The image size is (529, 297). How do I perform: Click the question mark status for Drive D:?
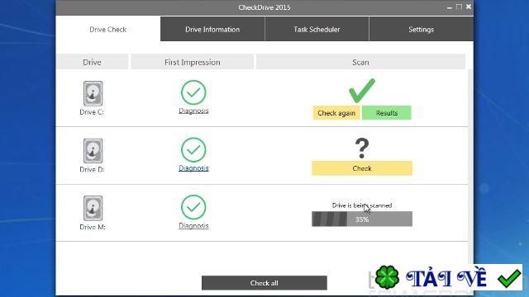click(x=362, y=148)
